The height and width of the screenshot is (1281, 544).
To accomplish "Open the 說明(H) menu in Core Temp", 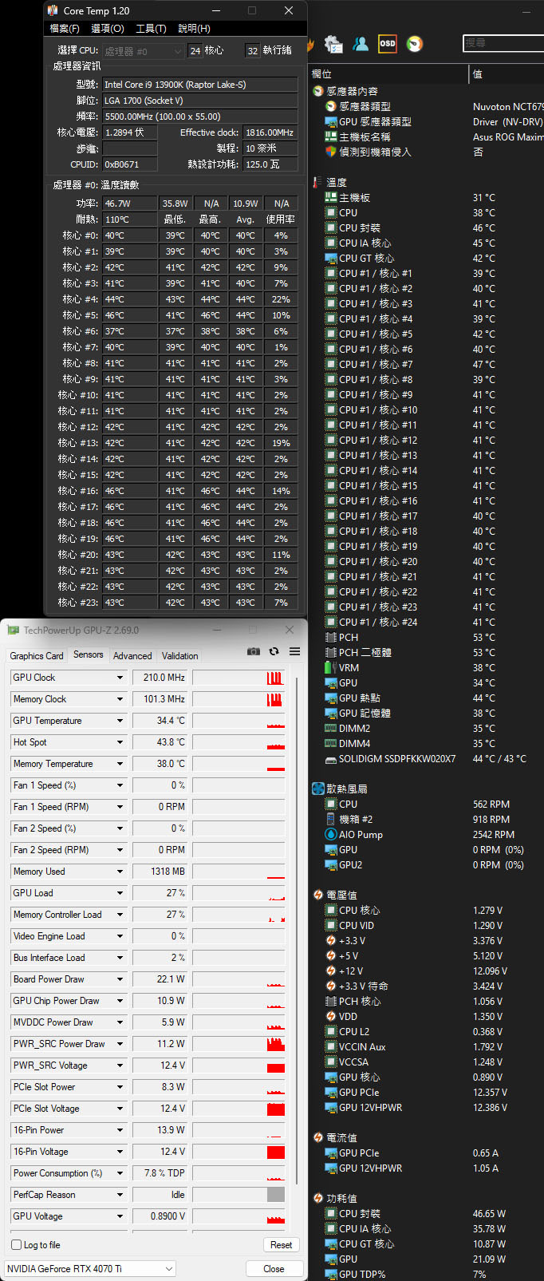I will [x=194, y=29].
